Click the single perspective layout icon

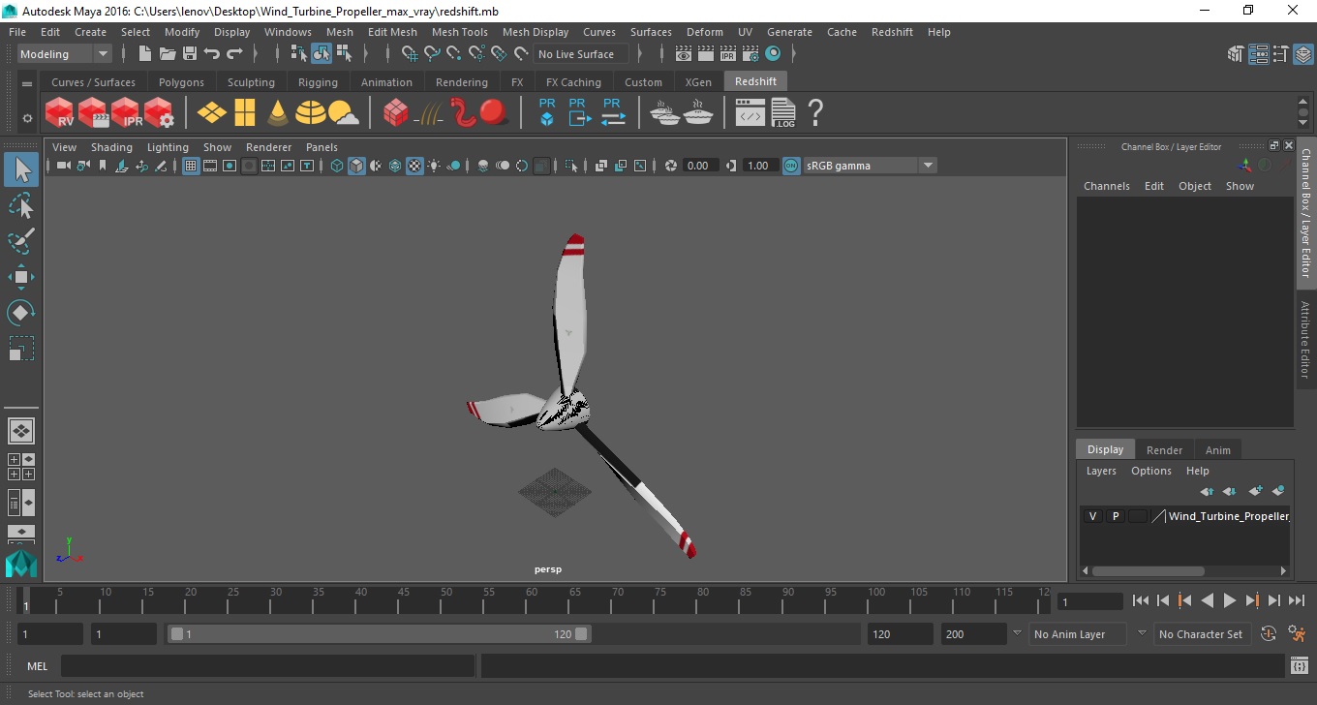(21, 431)
